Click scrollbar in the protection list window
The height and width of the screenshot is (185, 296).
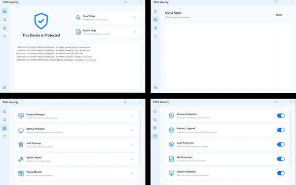(291, 138)
